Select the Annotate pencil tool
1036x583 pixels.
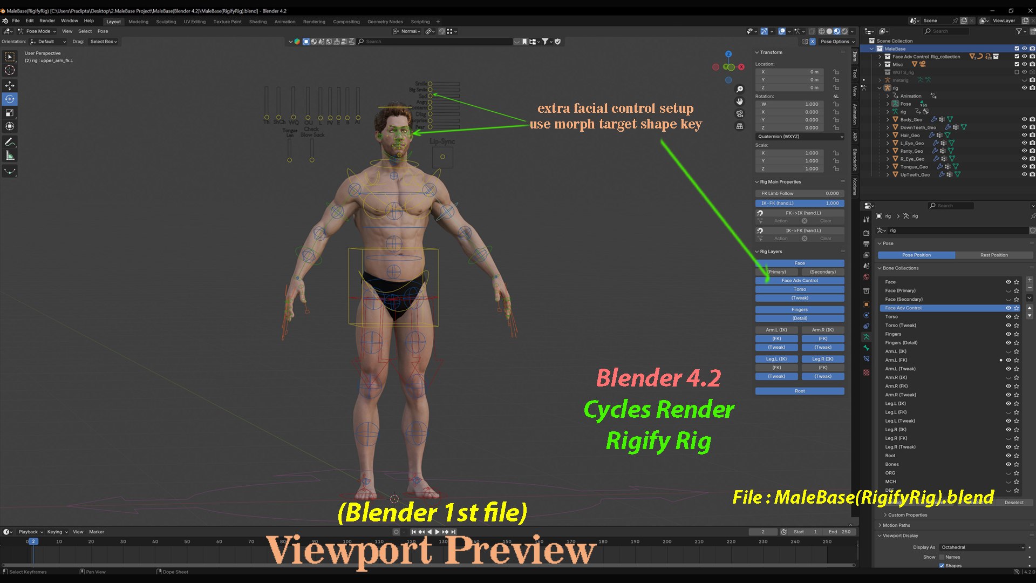tap(10, 142)
